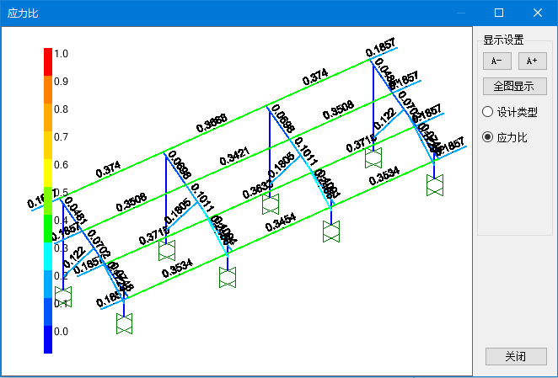558x378 pixels.
Task: Close the window with the title bar X
Action: [x=537, y=13]
